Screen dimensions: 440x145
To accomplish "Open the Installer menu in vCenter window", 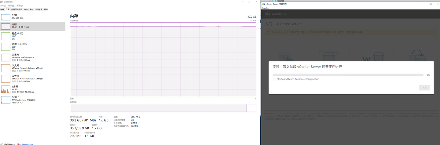I will click(x=266, y=8).
